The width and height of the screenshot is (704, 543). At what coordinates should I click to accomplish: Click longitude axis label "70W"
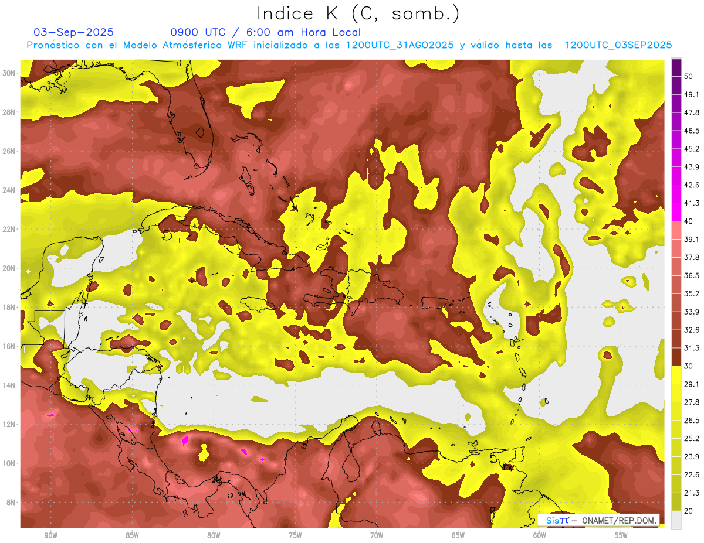[377, 535]
